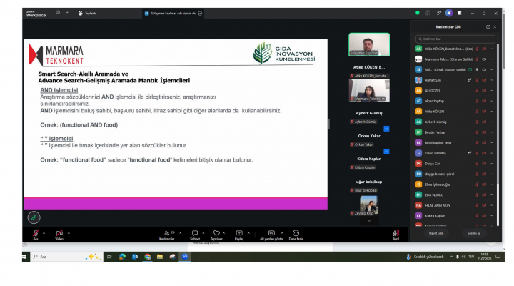Click the green security shield icon
The image size is (514, 286).
[418, 13]
